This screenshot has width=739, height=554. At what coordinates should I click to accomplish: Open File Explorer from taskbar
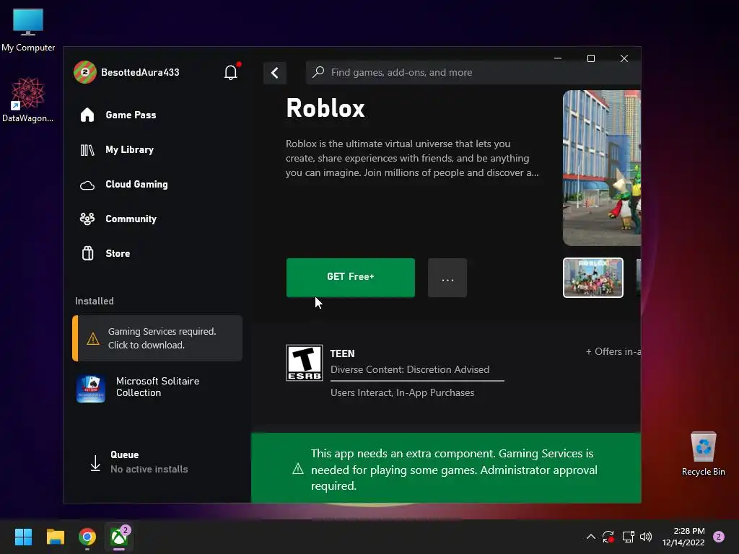[x=55, y=537]
